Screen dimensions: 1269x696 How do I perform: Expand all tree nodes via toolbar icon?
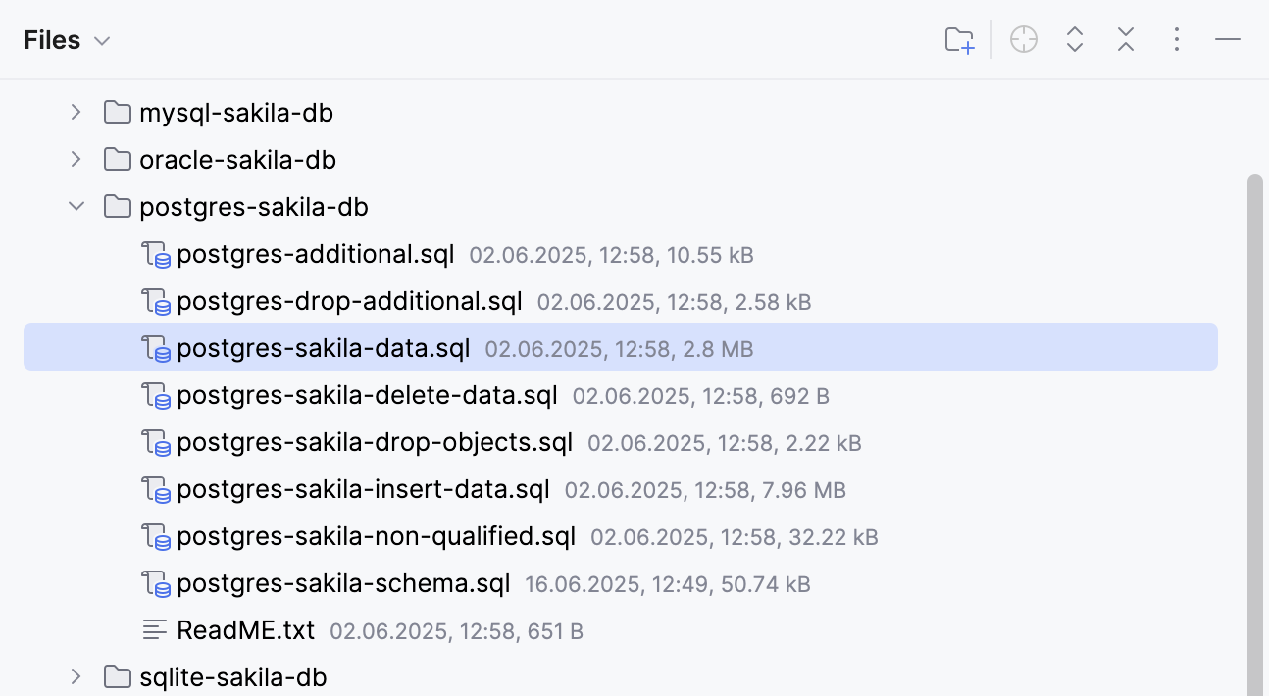tap(1074, 39)
